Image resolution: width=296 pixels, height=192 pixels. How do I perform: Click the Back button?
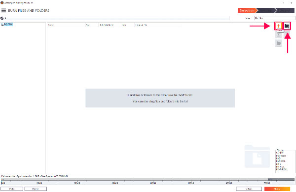[249, 189]
